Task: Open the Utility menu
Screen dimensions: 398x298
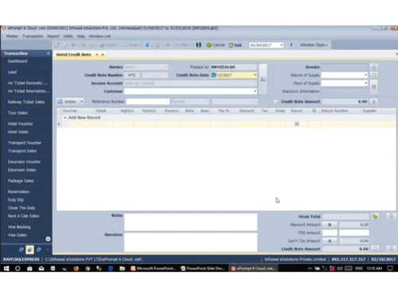Action: [x=68, y=37]
